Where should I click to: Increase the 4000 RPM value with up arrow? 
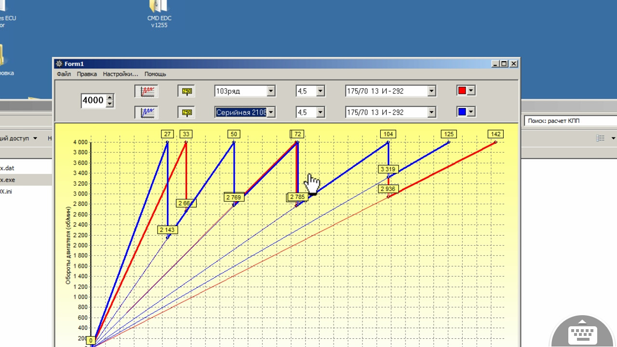pyautogui.click(x=110, y=97)
